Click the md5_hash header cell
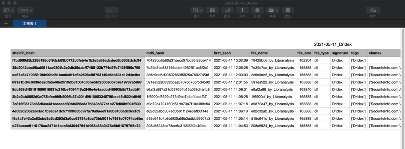The width and height of the screenshot is (405, 149). point(178,53)
